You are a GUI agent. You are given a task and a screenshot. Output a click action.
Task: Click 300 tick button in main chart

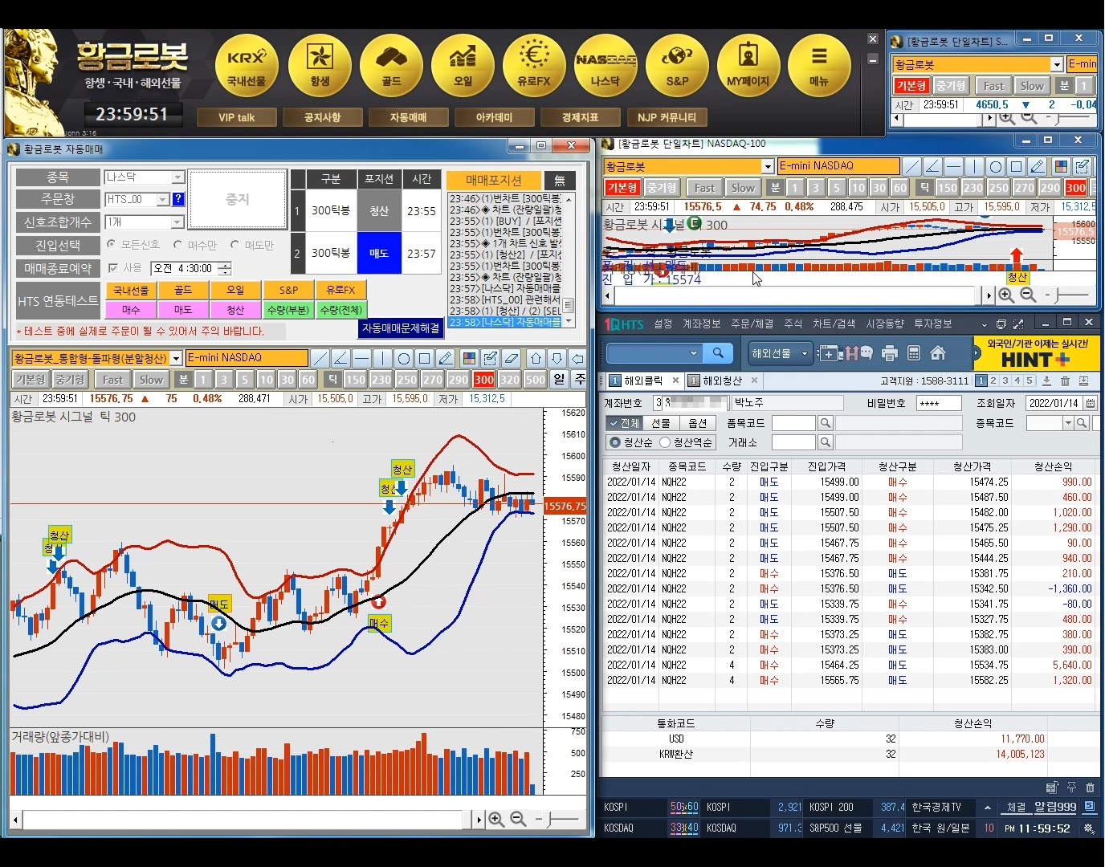coord(484,380)
